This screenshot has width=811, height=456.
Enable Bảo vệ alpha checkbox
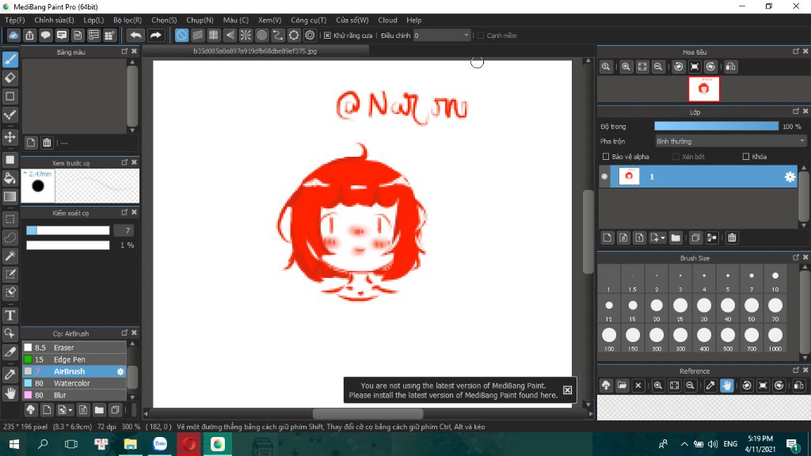click(606, 157)
